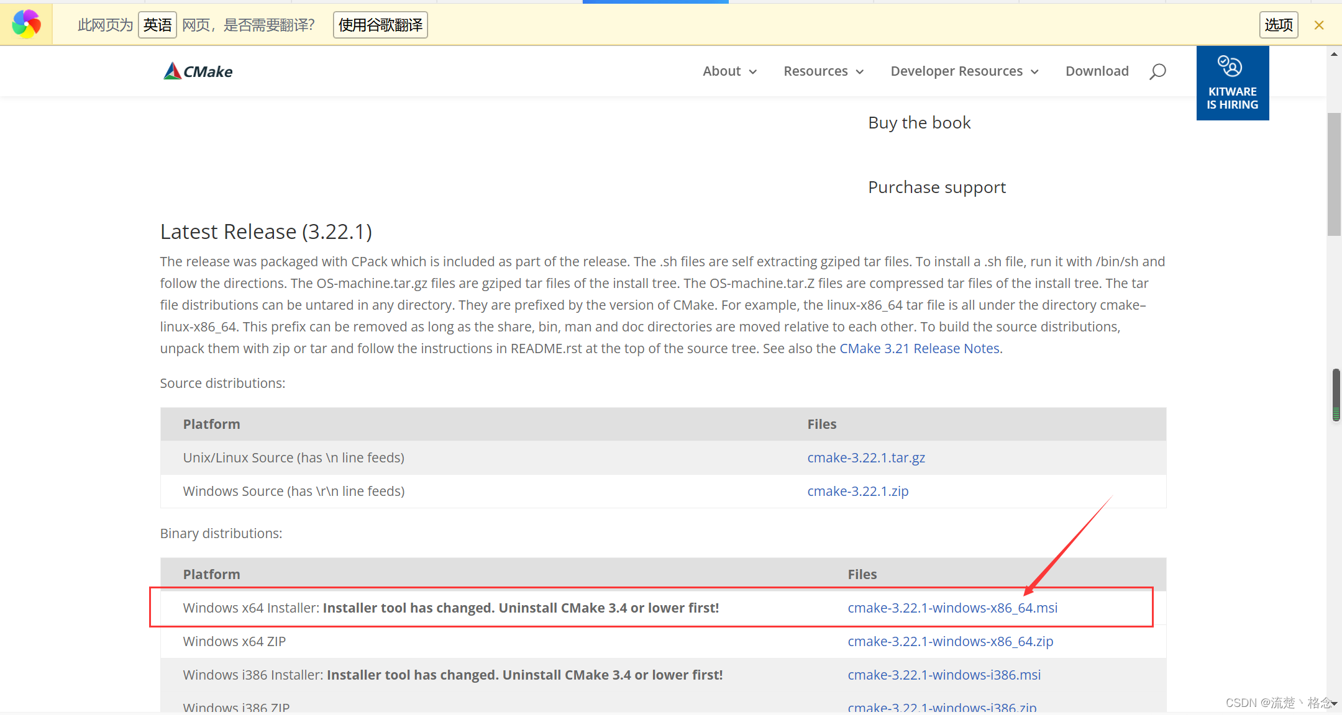Screen dimensions: 1342x715
Task: Click 使用谷歌翻译 translate button
Action: (x=380, y=25)
